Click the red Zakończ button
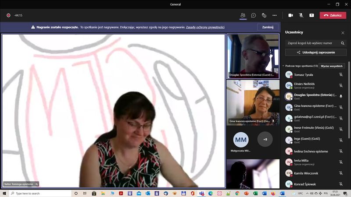Image resolution: width=351 pixels, height=197 pixels. tap(333, 15)
